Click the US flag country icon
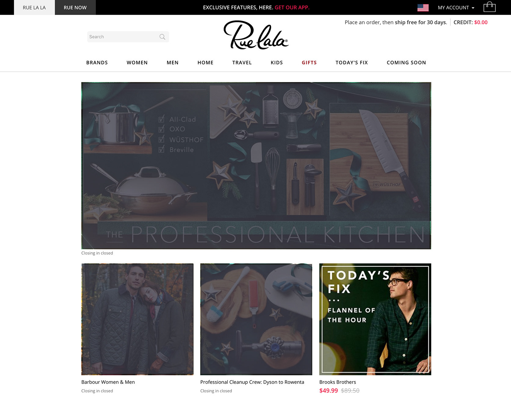The image size is (511, 399). pyautogui.click(x=423, y=8)
